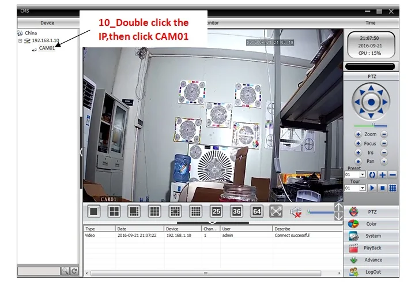Select the six-view layout icon
Image resolution: width=415 pixels, height=284 pixels.
[x=134, y=211]
